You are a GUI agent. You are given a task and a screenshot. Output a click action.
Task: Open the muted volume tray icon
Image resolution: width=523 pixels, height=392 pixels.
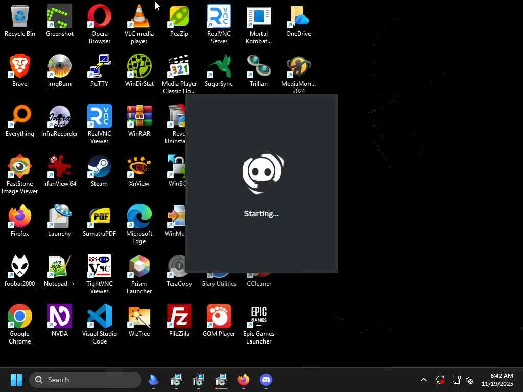pyautogui.click(x=469, y=380)
